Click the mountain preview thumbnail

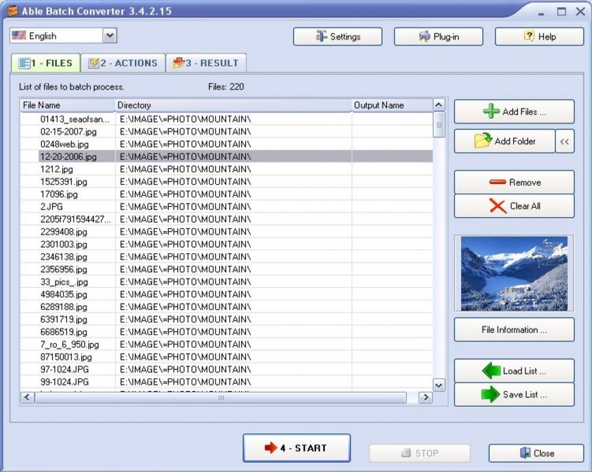[x=513, y=273]
